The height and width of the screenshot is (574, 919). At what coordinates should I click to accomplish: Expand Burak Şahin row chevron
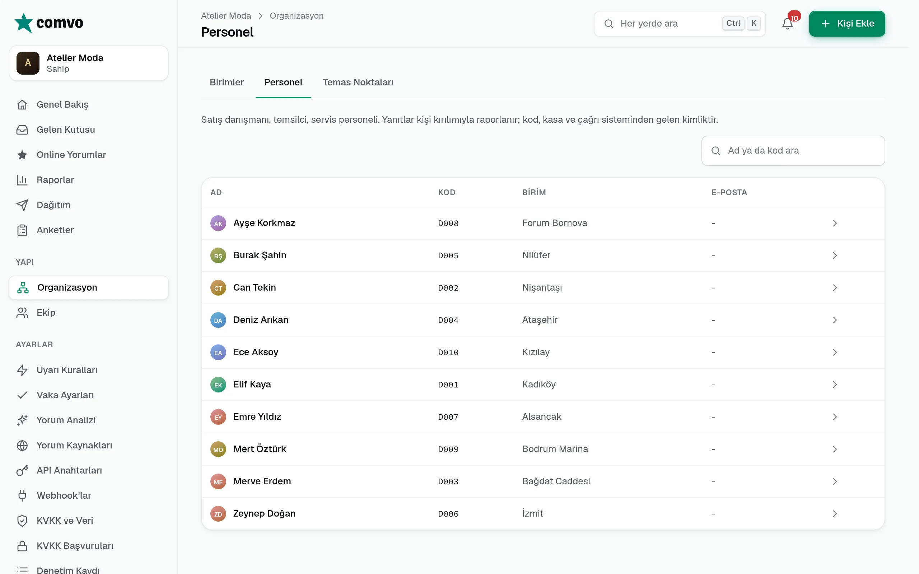[835, 255]
